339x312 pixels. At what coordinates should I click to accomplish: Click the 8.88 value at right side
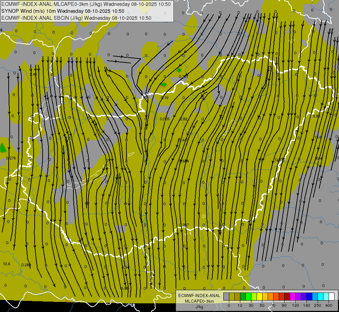(316, 116)
